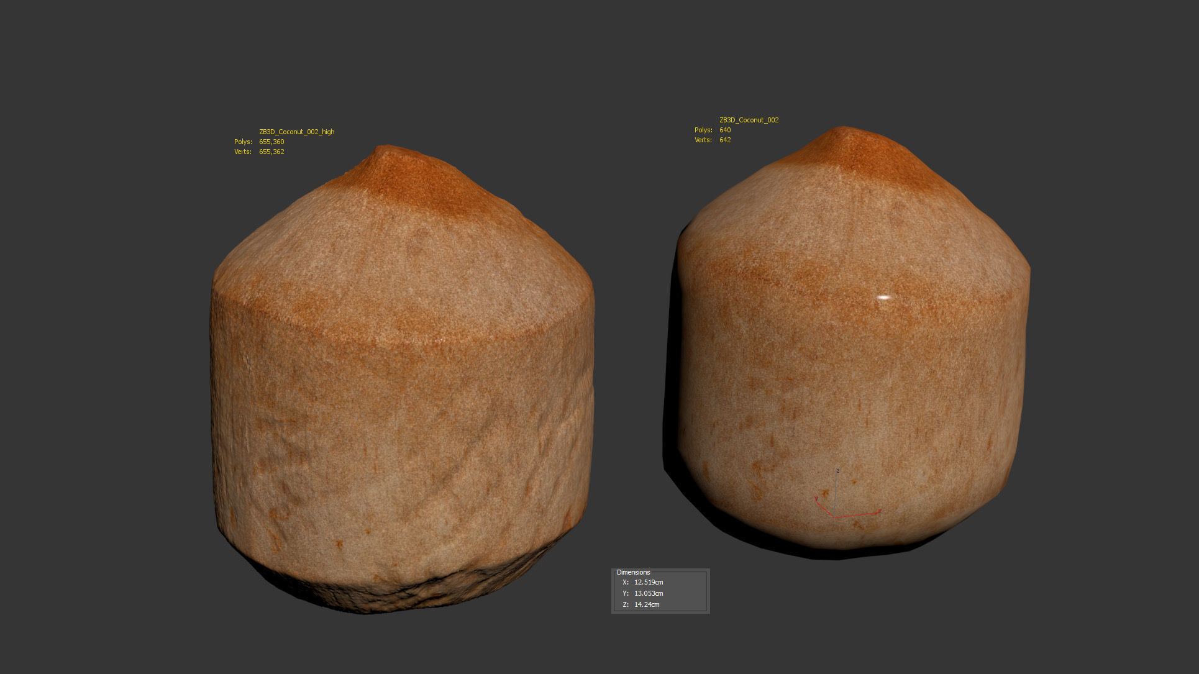The image size is (1199, 674).
Task: Click the Dimensions panel title
Action: [x=633, y=572]
